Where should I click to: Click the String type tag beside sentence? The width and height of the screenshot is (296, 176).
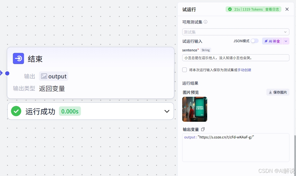(205, 50)
